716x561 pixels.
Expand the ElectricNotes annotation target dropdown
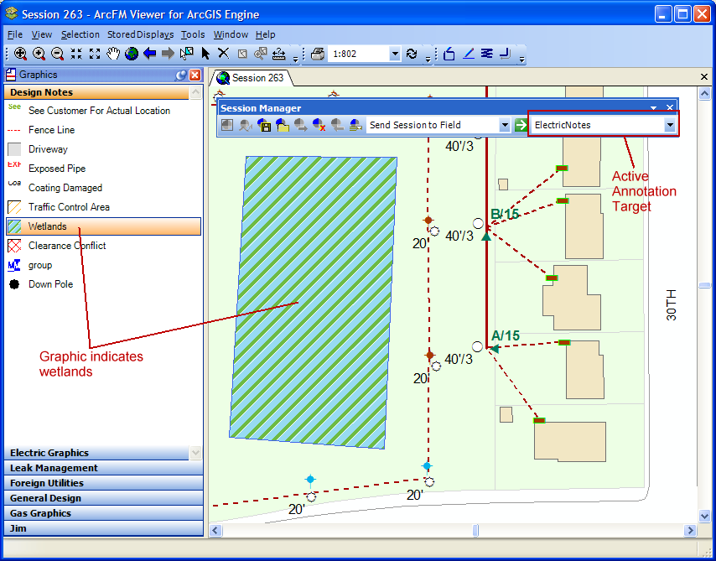[670, 125]
